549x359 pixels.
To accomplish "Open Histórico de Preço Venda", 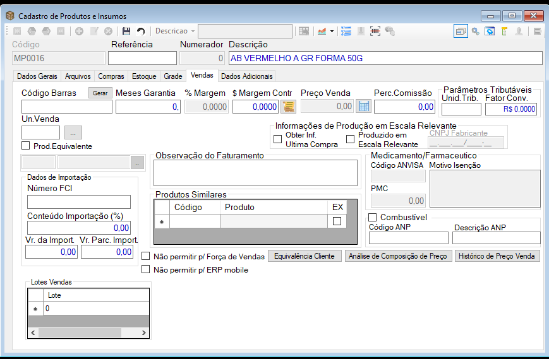I will (497, 256).
